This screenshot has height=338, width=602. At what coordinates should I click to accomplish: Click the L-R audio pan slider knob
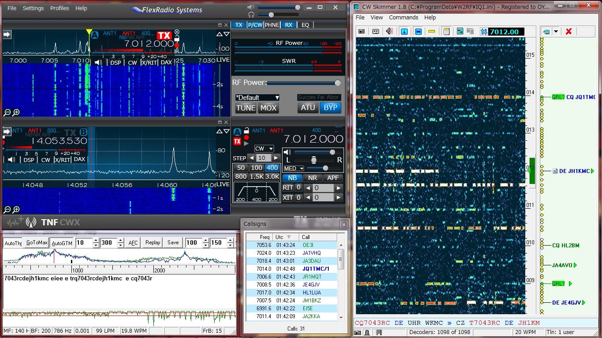[x=314, y=160]
